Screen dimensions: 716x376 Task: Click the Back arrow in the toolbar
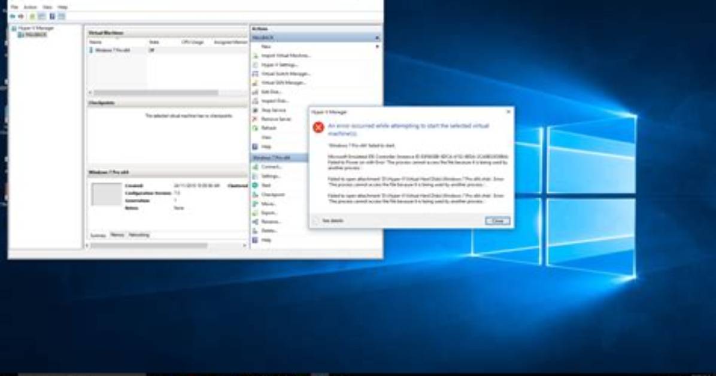coord(13,16)
